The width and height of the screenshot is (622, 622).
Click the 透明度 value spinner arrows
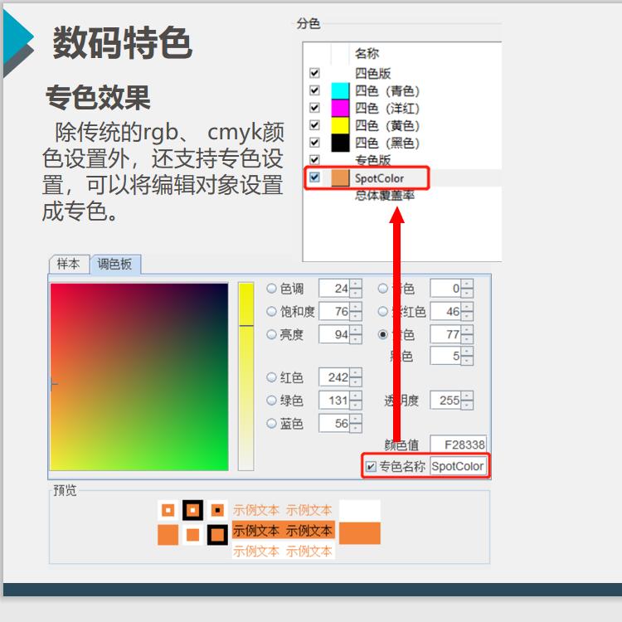(468, 401)
